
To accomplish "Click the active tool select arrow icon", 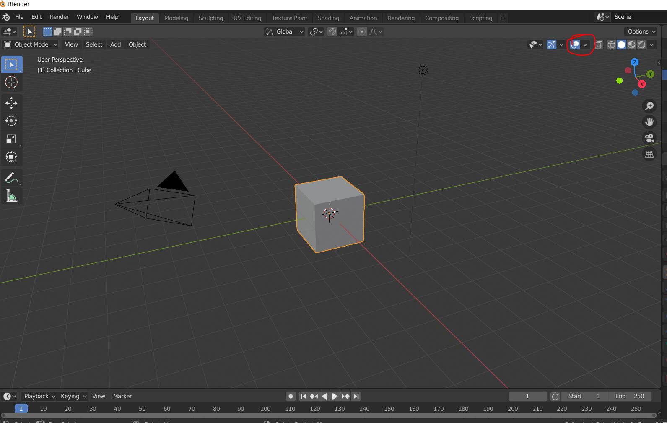I will (29, 31).
